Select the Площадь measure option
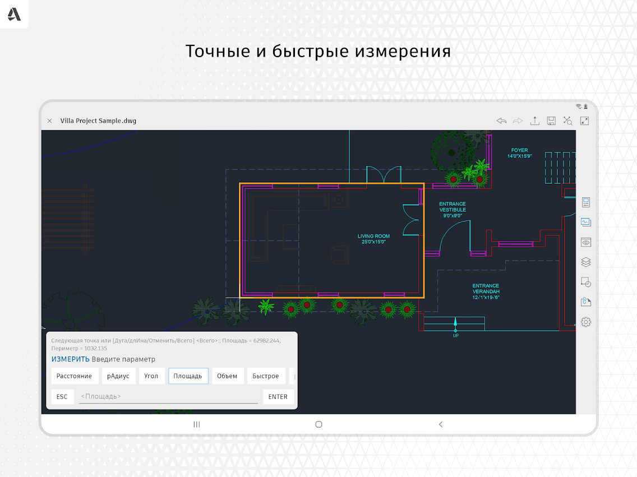This screenshot has height=477, width=637. click(188, 376)
